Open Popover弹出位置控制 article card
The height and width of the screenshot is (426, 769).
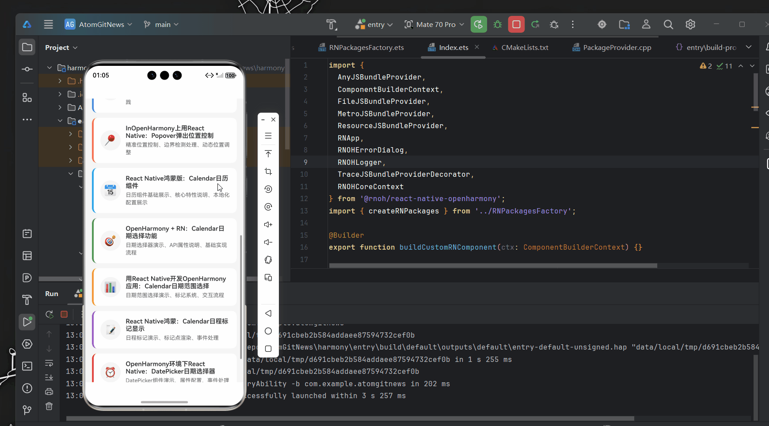pyautogui.click(x=164, y=140)
